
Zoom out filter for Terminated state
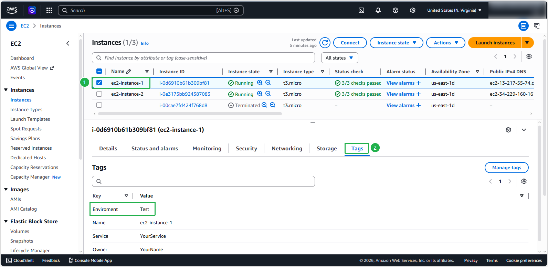point(273,105)
